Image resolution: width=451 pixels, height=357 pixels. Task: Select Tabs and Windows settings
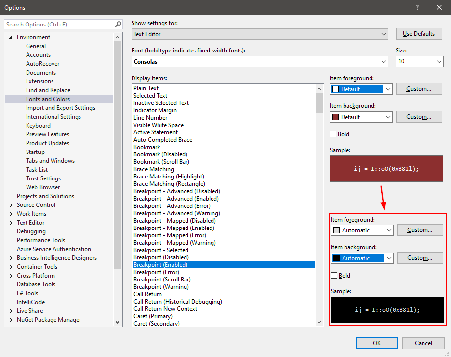[50, 161]
